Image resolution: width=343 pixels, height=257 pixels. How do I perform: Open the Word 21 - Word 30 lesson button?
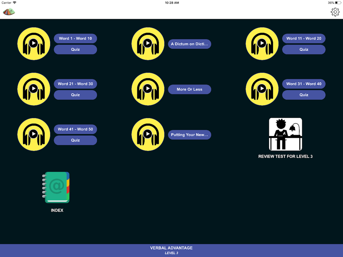(x=75, y=84)
